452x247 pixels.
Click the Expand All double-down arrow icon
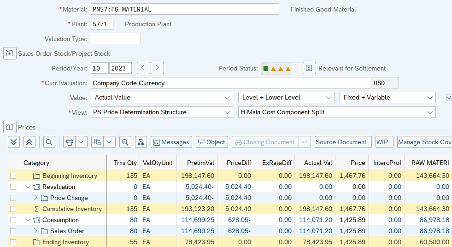coord(14,142)
